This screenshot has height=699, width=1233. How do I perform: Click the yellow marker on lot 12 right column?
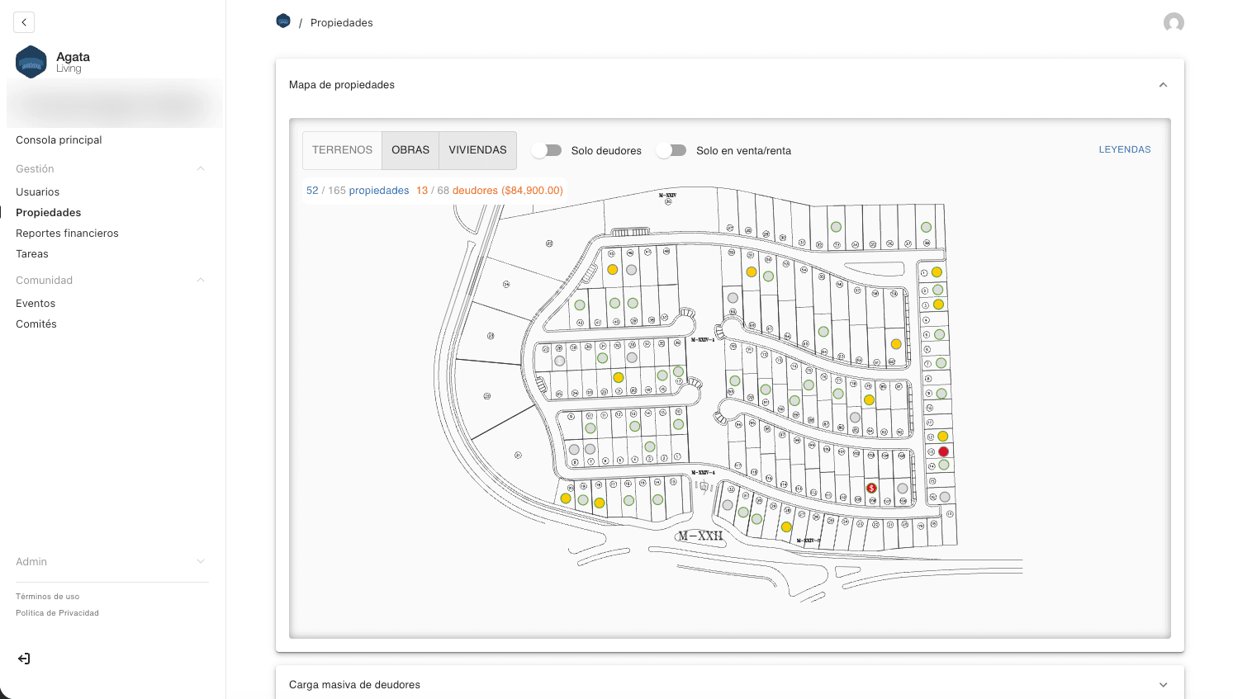coord(942,436)
